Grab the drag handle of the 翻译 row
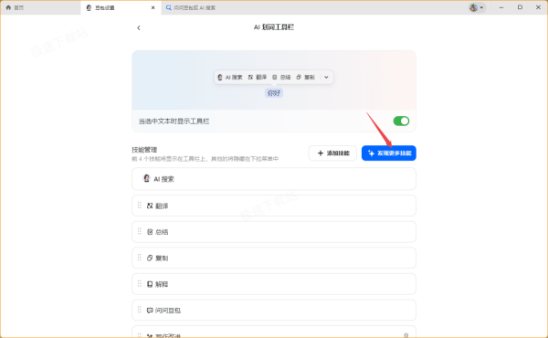 pos(140,206)
